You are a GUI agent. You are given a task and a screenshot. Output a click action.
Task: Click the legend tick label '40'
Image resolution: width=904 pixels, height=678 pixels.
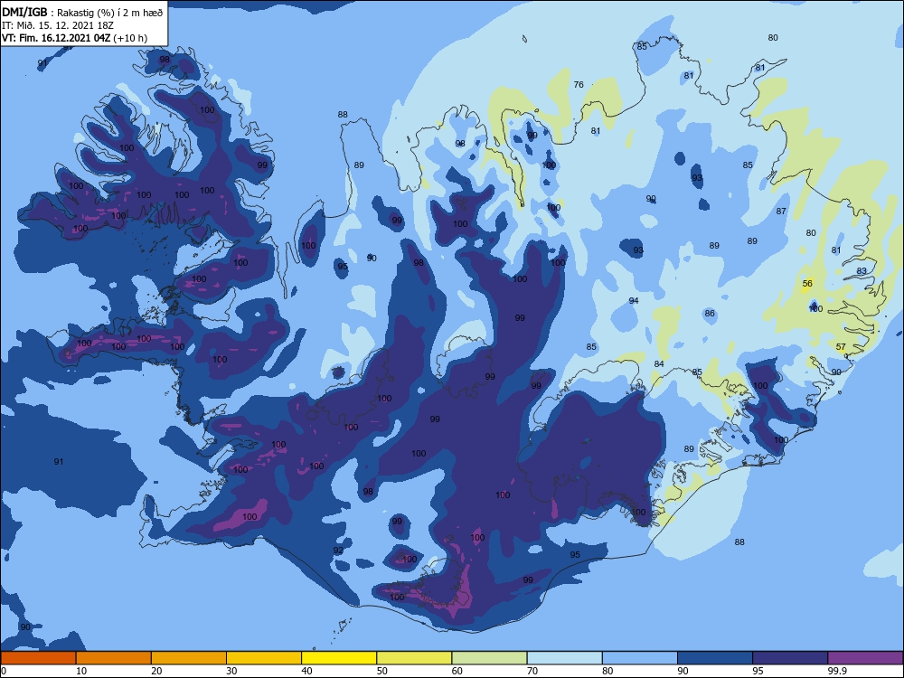[306, 671]
